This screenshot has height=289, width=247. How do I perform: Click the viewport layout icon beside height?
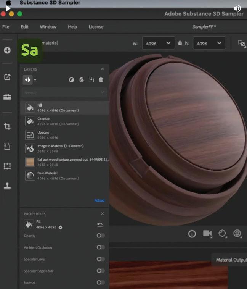coord(242,44)
